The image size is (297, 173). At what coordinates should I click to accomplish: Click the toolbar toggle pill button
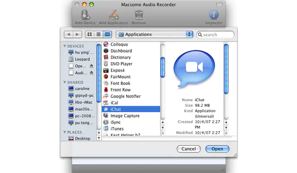click(x=219, y=4)
